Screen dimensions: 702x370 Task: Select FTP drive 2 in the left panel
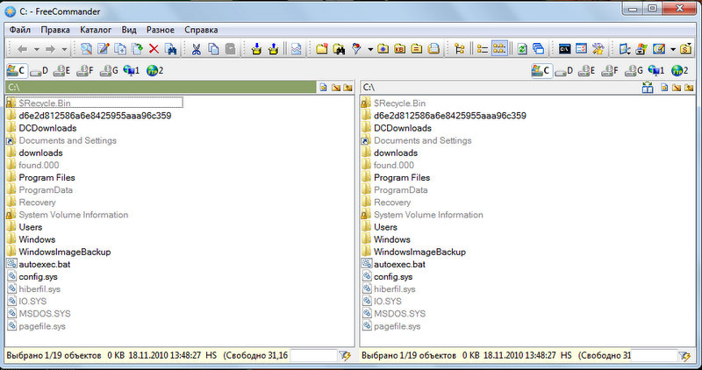pos(154,71)
